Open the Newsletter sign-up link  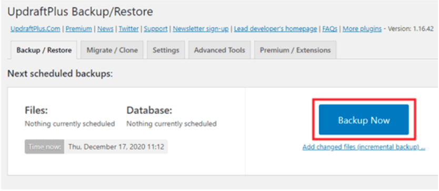(x=201, y=29)
